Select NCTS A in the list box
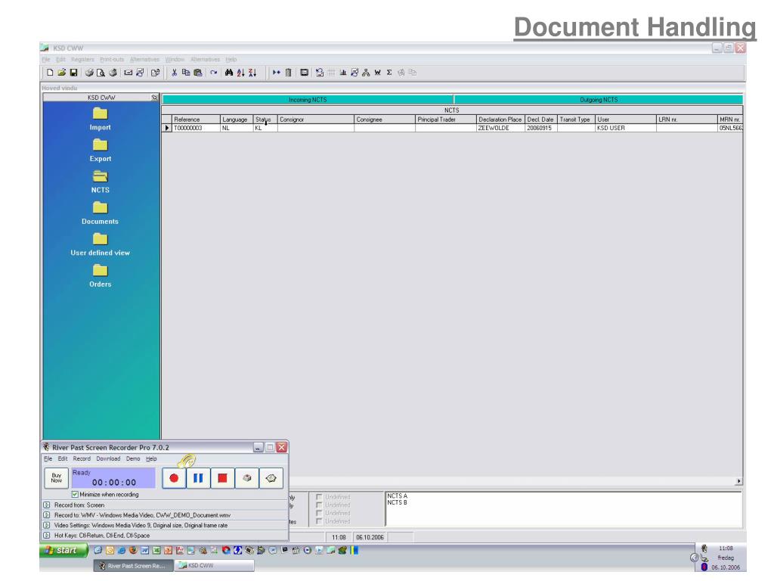 click(x=397, y=496)
